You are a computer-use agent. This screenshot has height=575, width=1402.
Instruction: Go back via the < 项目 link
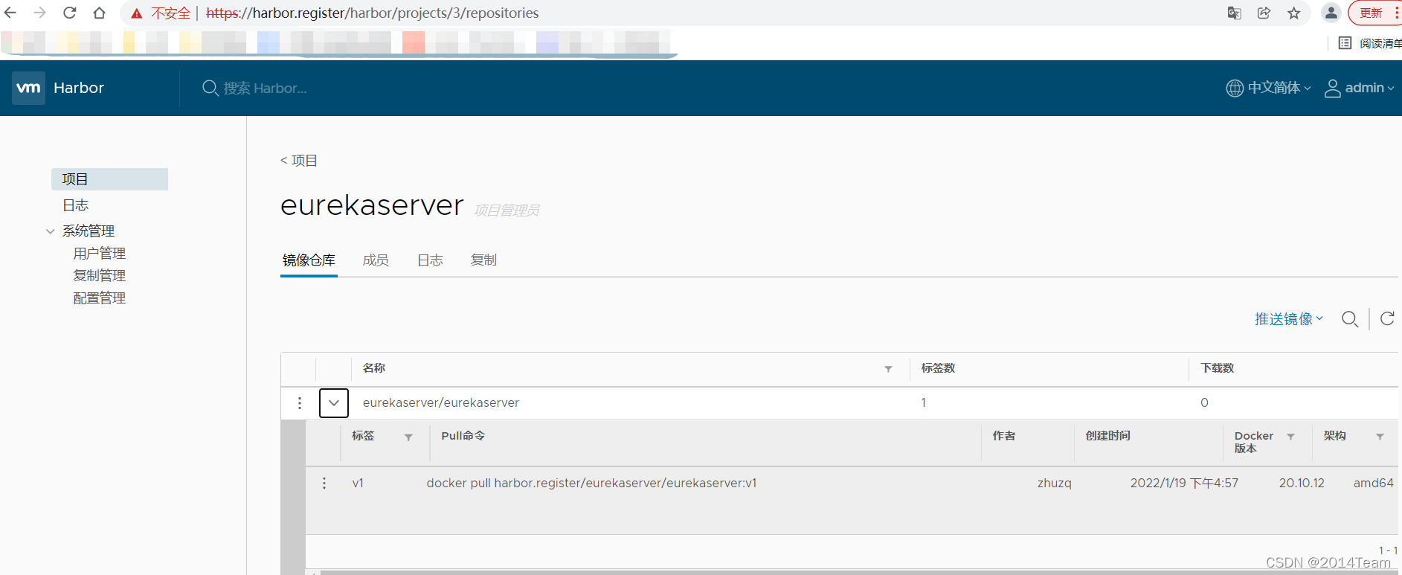(299, 161)
